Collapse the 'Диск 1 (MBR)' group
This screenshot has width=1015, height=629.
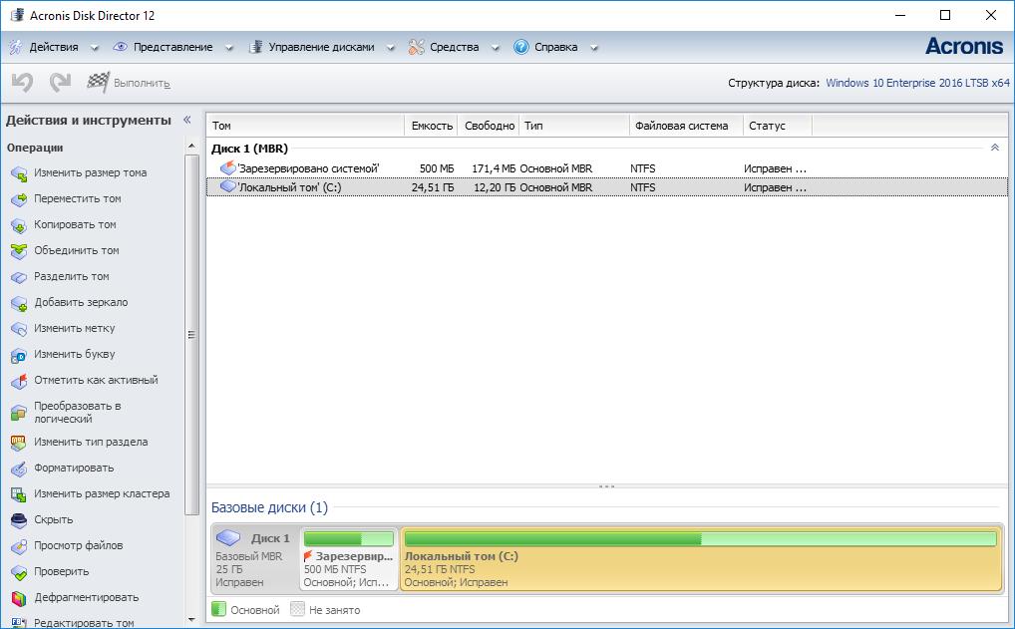[x=994, y=148]
